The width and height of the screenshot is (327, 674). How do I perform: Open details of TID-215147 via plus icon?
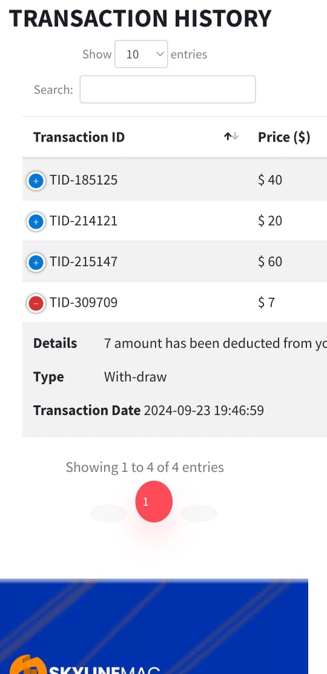36,263
